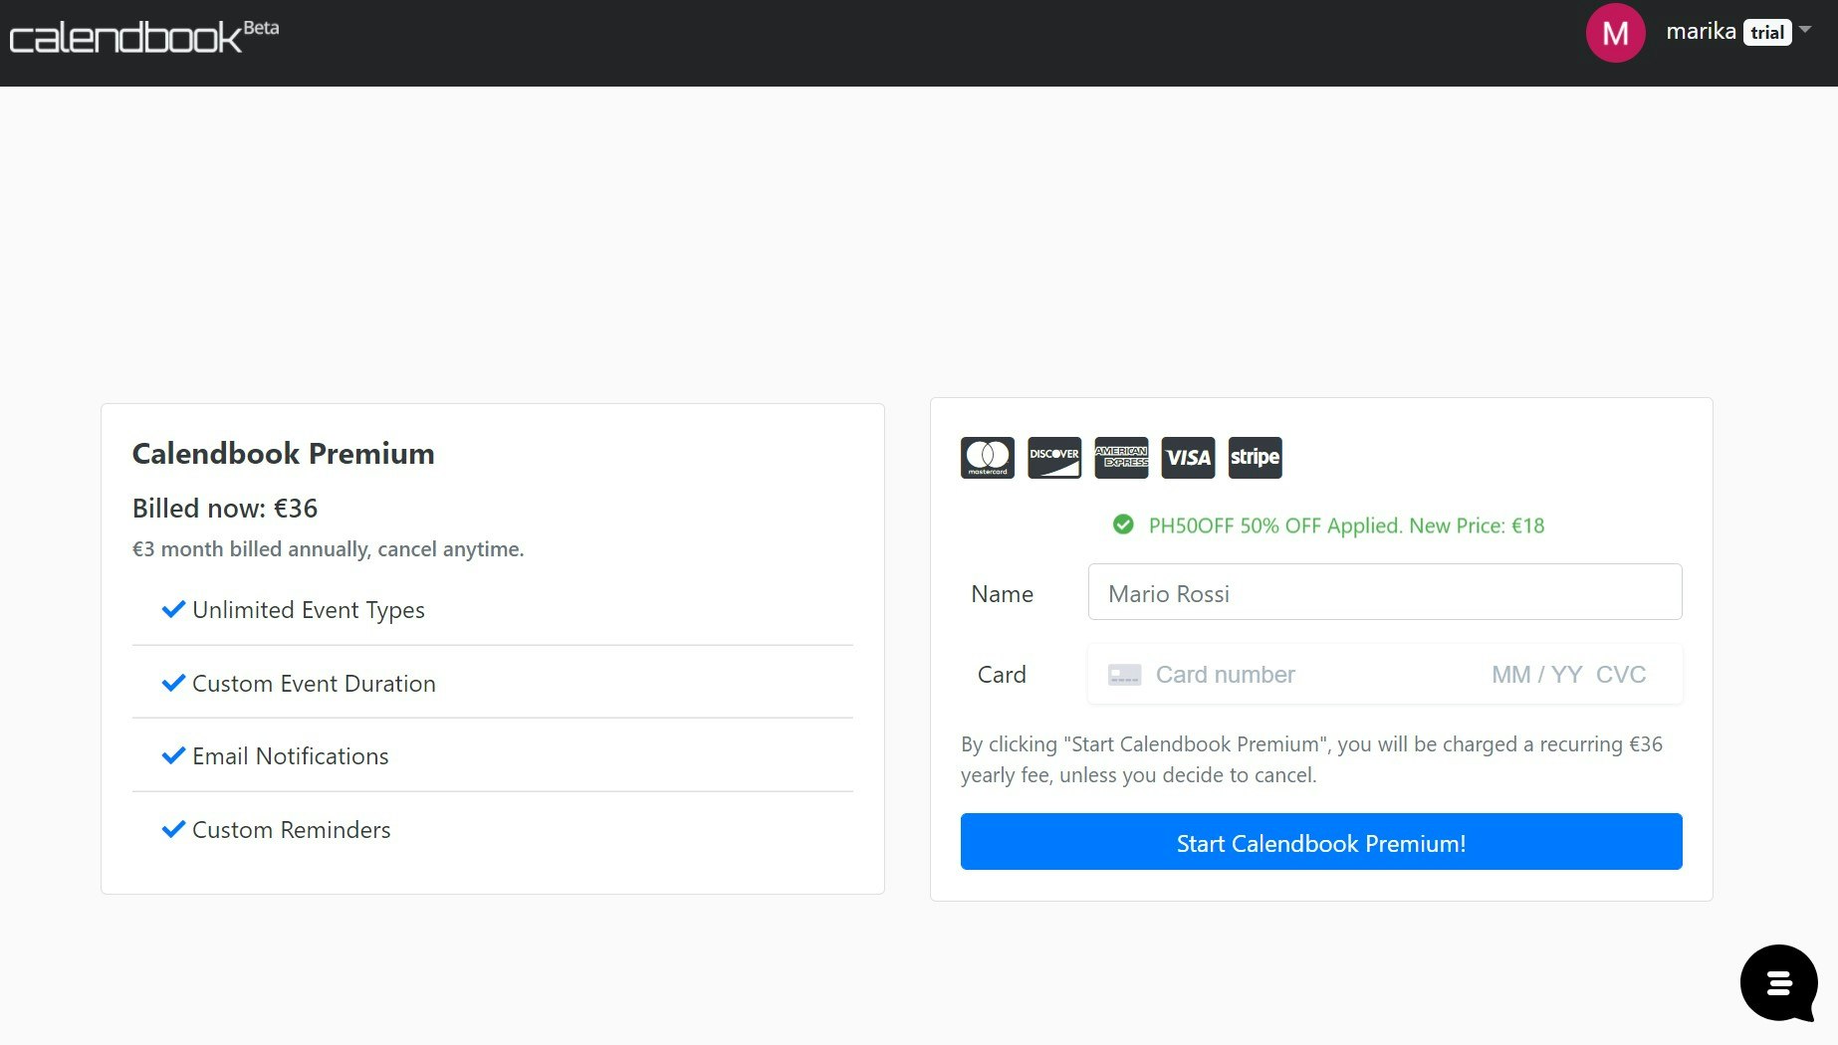Click the €3 month billed annually text
Image resolution: width=1838 pixels, height=1045 pixels.
point(328,549)
